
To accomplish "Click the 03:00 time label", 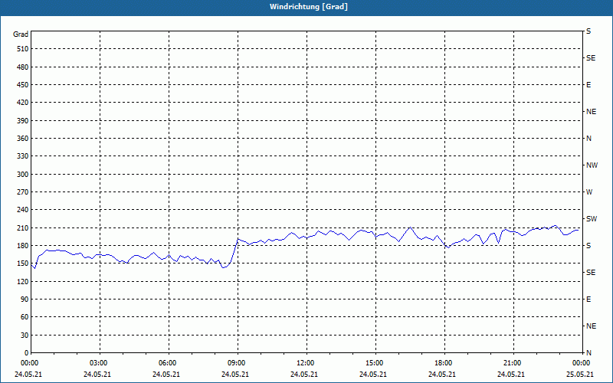I will coord(99,363).
